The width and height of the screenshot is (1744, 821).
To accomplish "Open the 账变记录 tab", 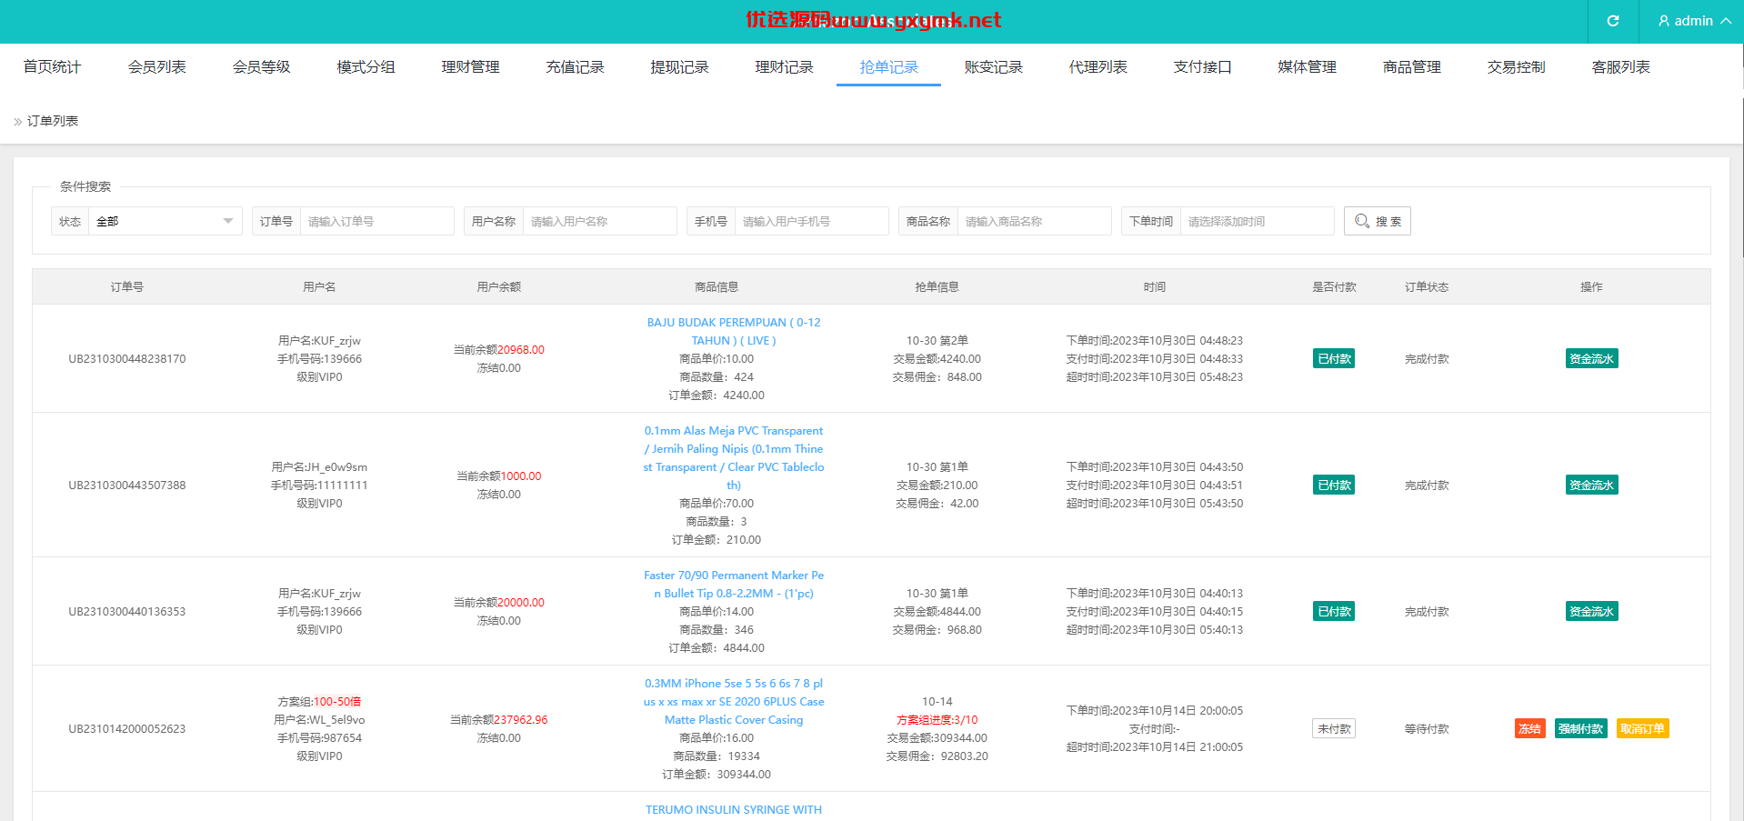I will pyautogui.click(x=993, y=66).
